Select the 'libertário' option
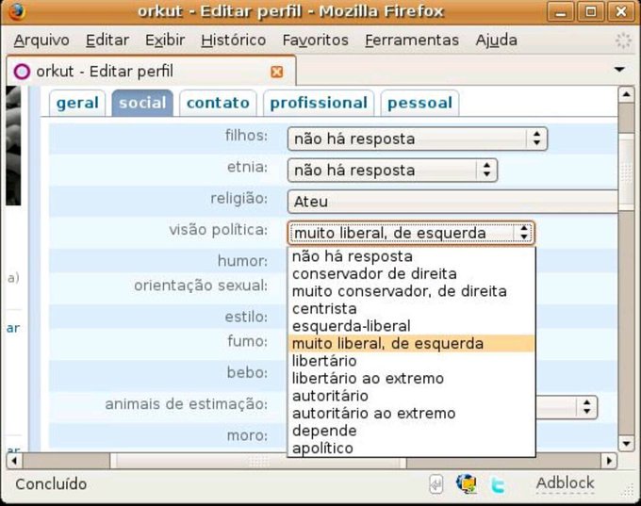641x506 pixels. pyautogui.click(x=412, y=361)
